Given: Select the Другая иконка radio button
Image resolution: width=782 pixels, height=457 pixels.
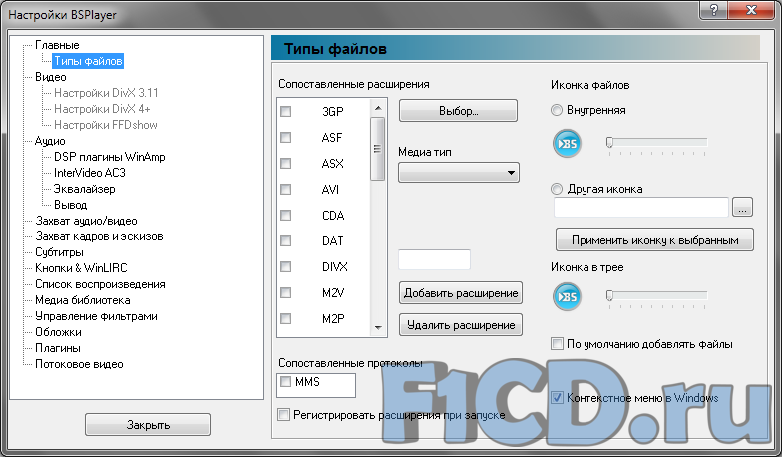Looking at the screenshot, I should [x=557, y=189].
